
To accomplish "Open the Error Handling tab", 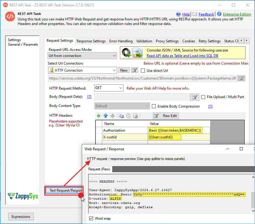I will pyautogui.click(x=121, y=41).
